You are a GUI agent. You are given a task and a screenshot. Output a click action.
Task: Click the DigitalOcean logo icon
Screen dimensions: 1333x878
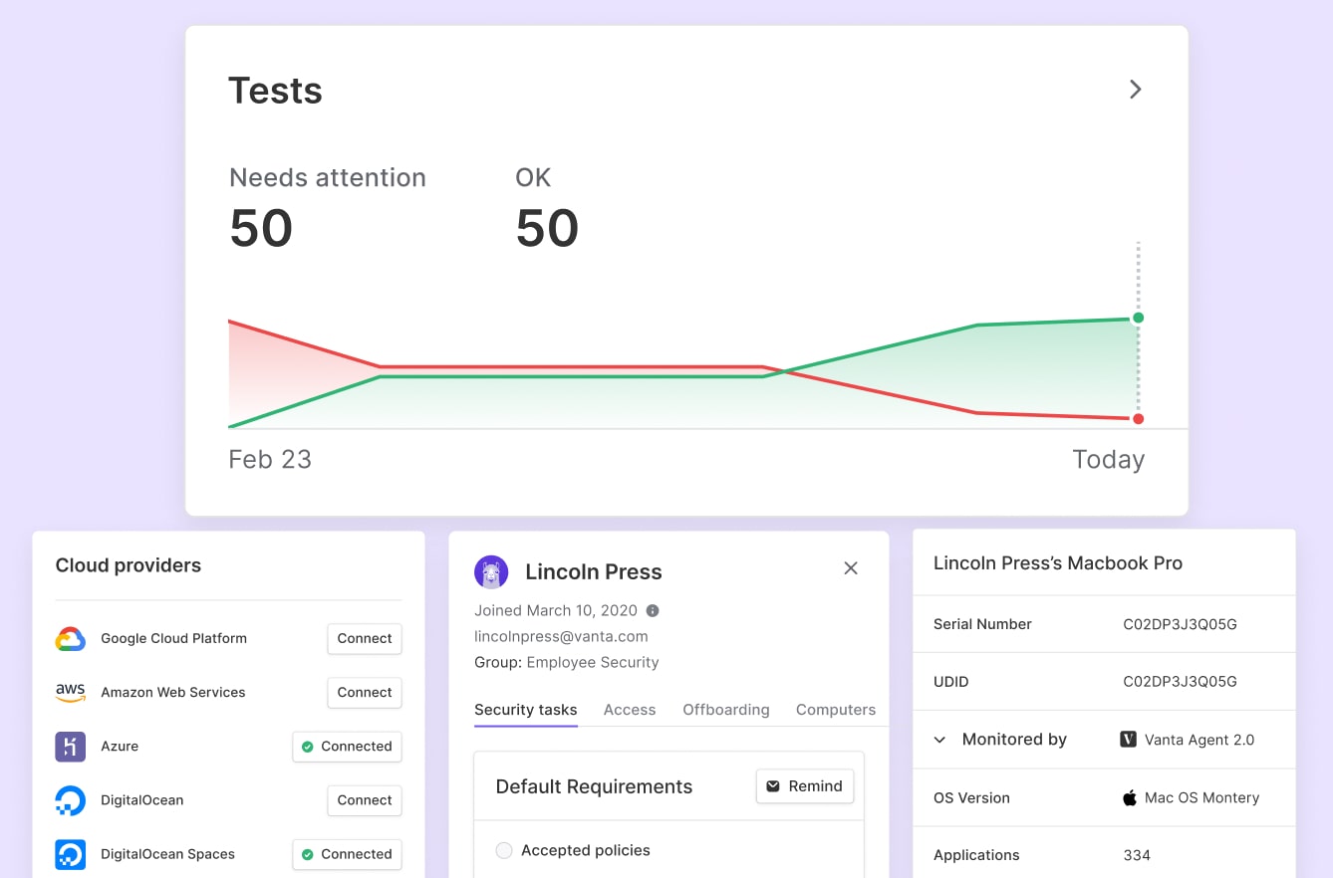70,800
